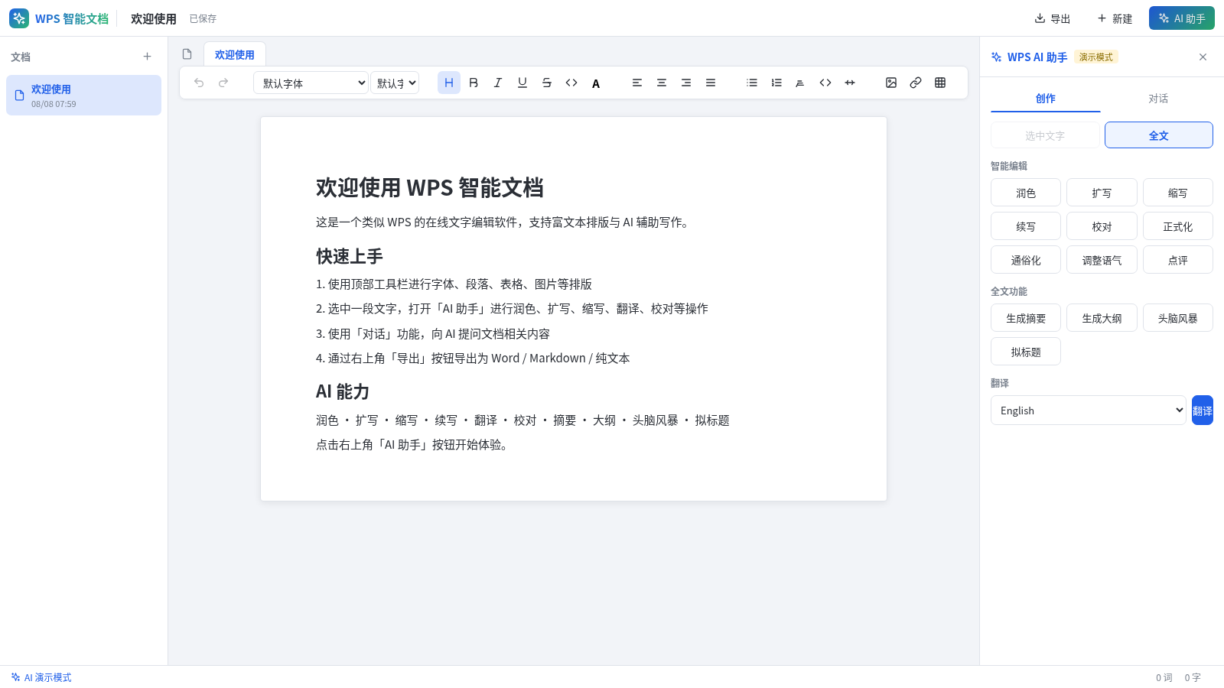Screen dimensions: 1224x688
Task: Toggle strikethrough formatting
Action: tap(547, 83)
